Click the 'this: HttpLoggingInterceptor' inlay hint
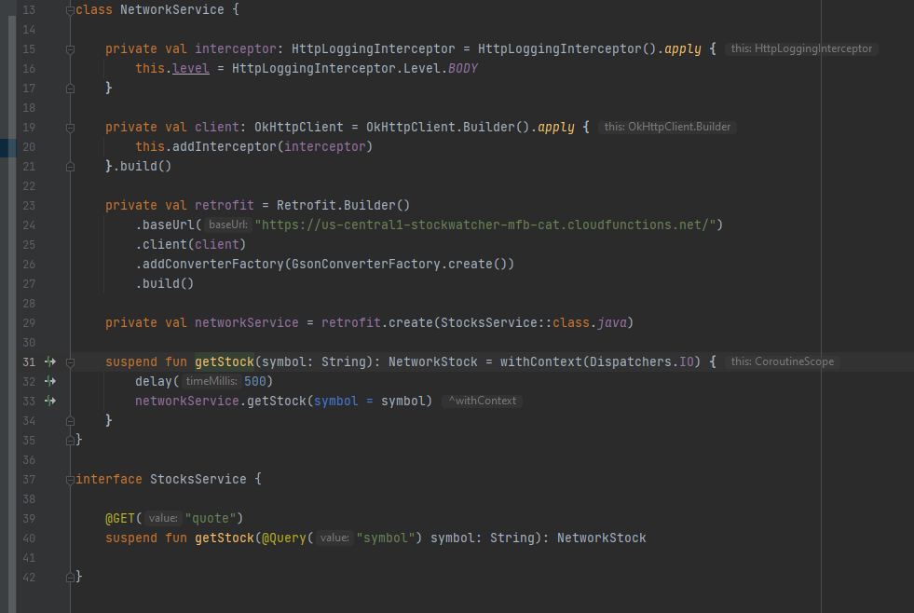Screen dimensions: 914x613 [801, 48]
